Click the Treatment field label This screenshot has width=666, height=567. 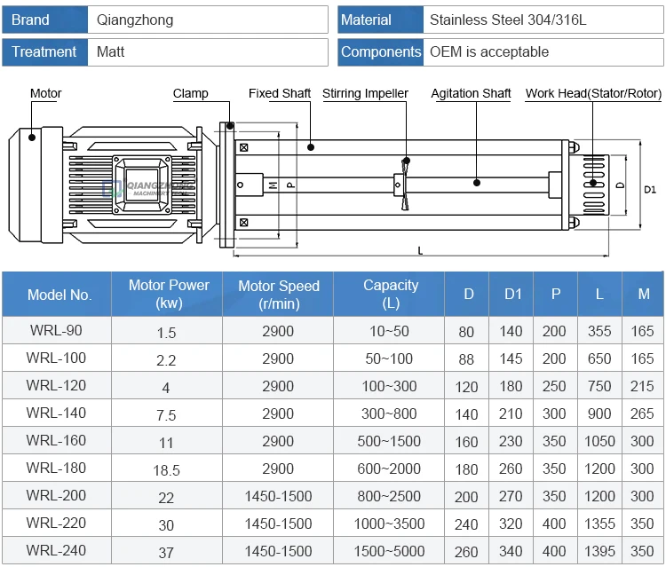pyautogui.click(x=44, y=51)
